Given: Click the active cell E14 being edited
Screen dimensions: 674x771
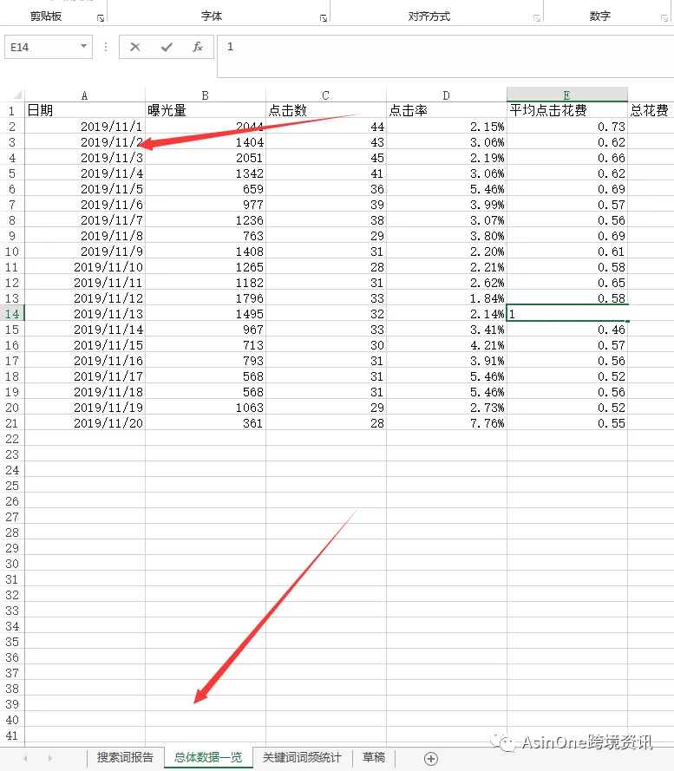Looking at the screenshot, I should point(566,314).
